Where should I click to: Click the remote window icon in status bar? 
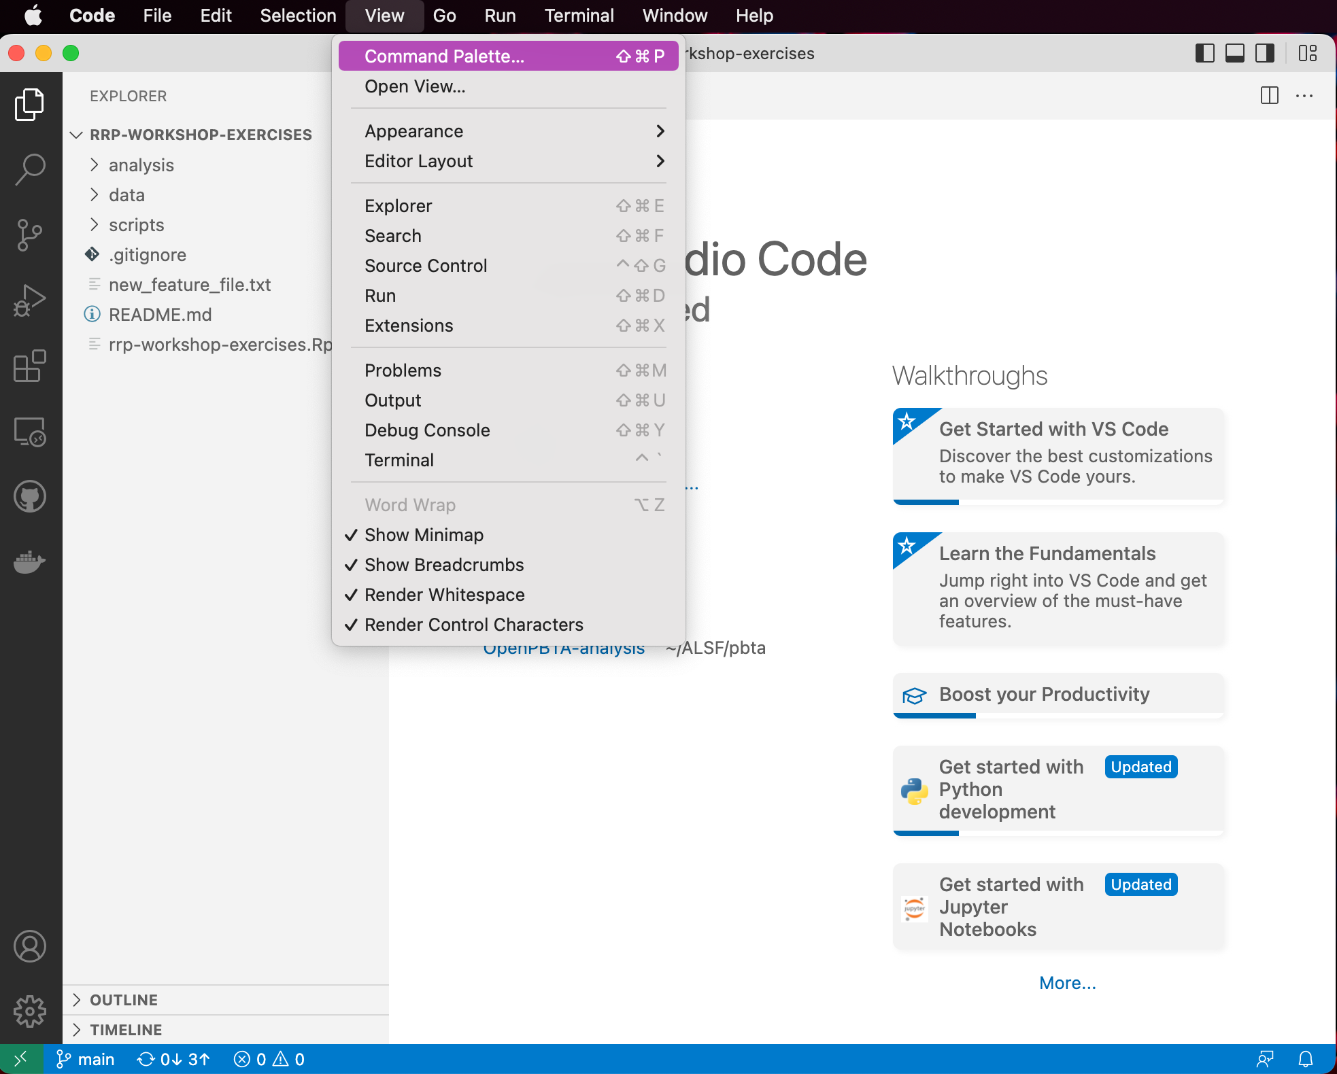click(x=21, y=1059)
